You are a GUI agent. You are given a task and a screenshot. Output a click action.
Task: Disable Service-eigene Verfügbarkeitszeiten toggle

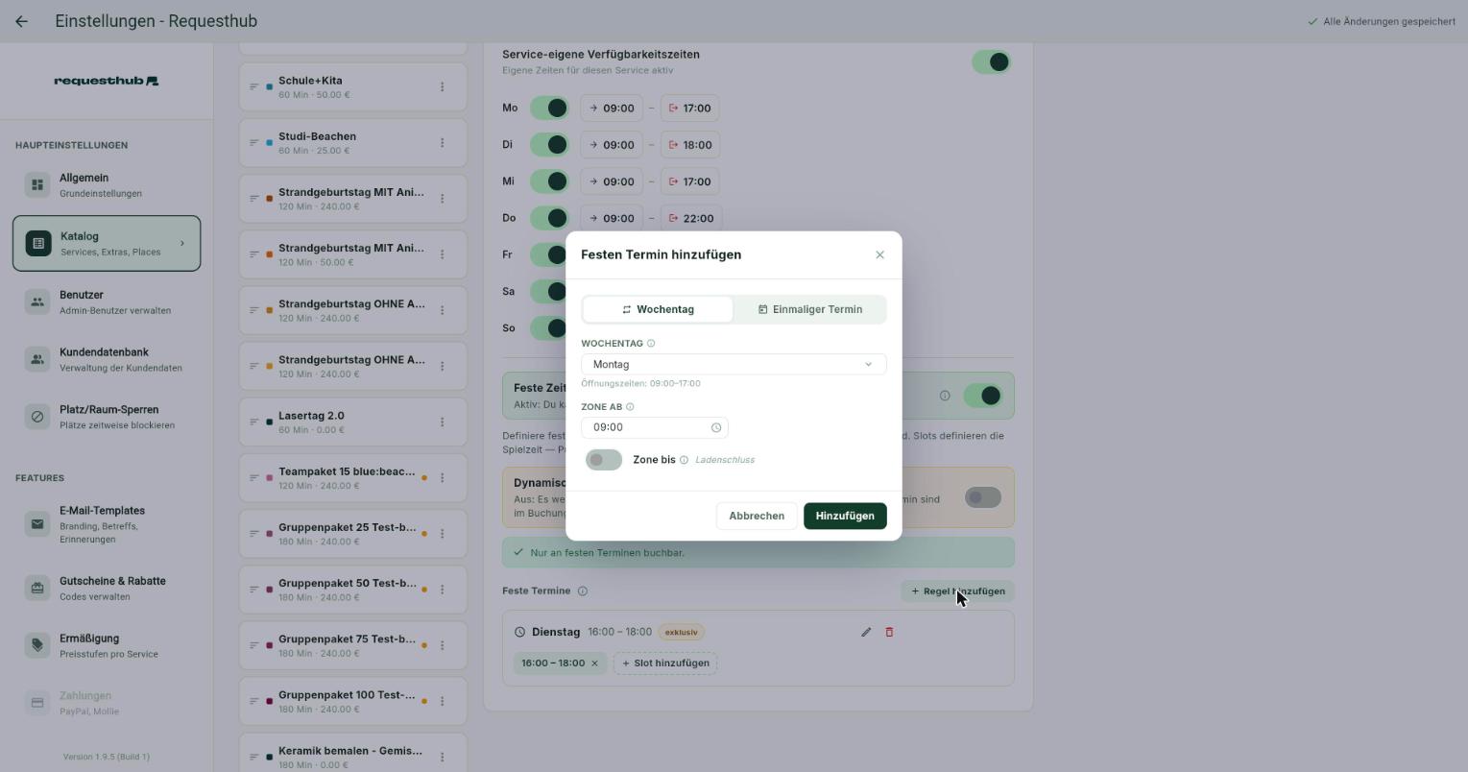click(x=992, y=61)
